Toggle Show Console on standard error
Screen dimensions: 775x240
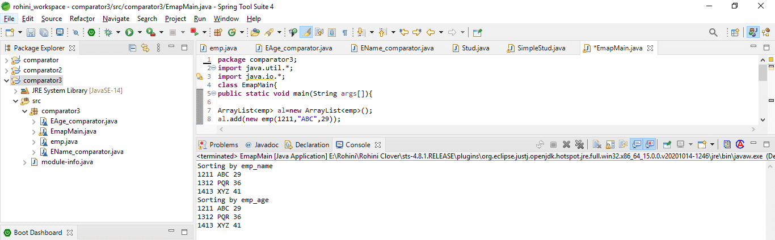[x=650, y=144]
